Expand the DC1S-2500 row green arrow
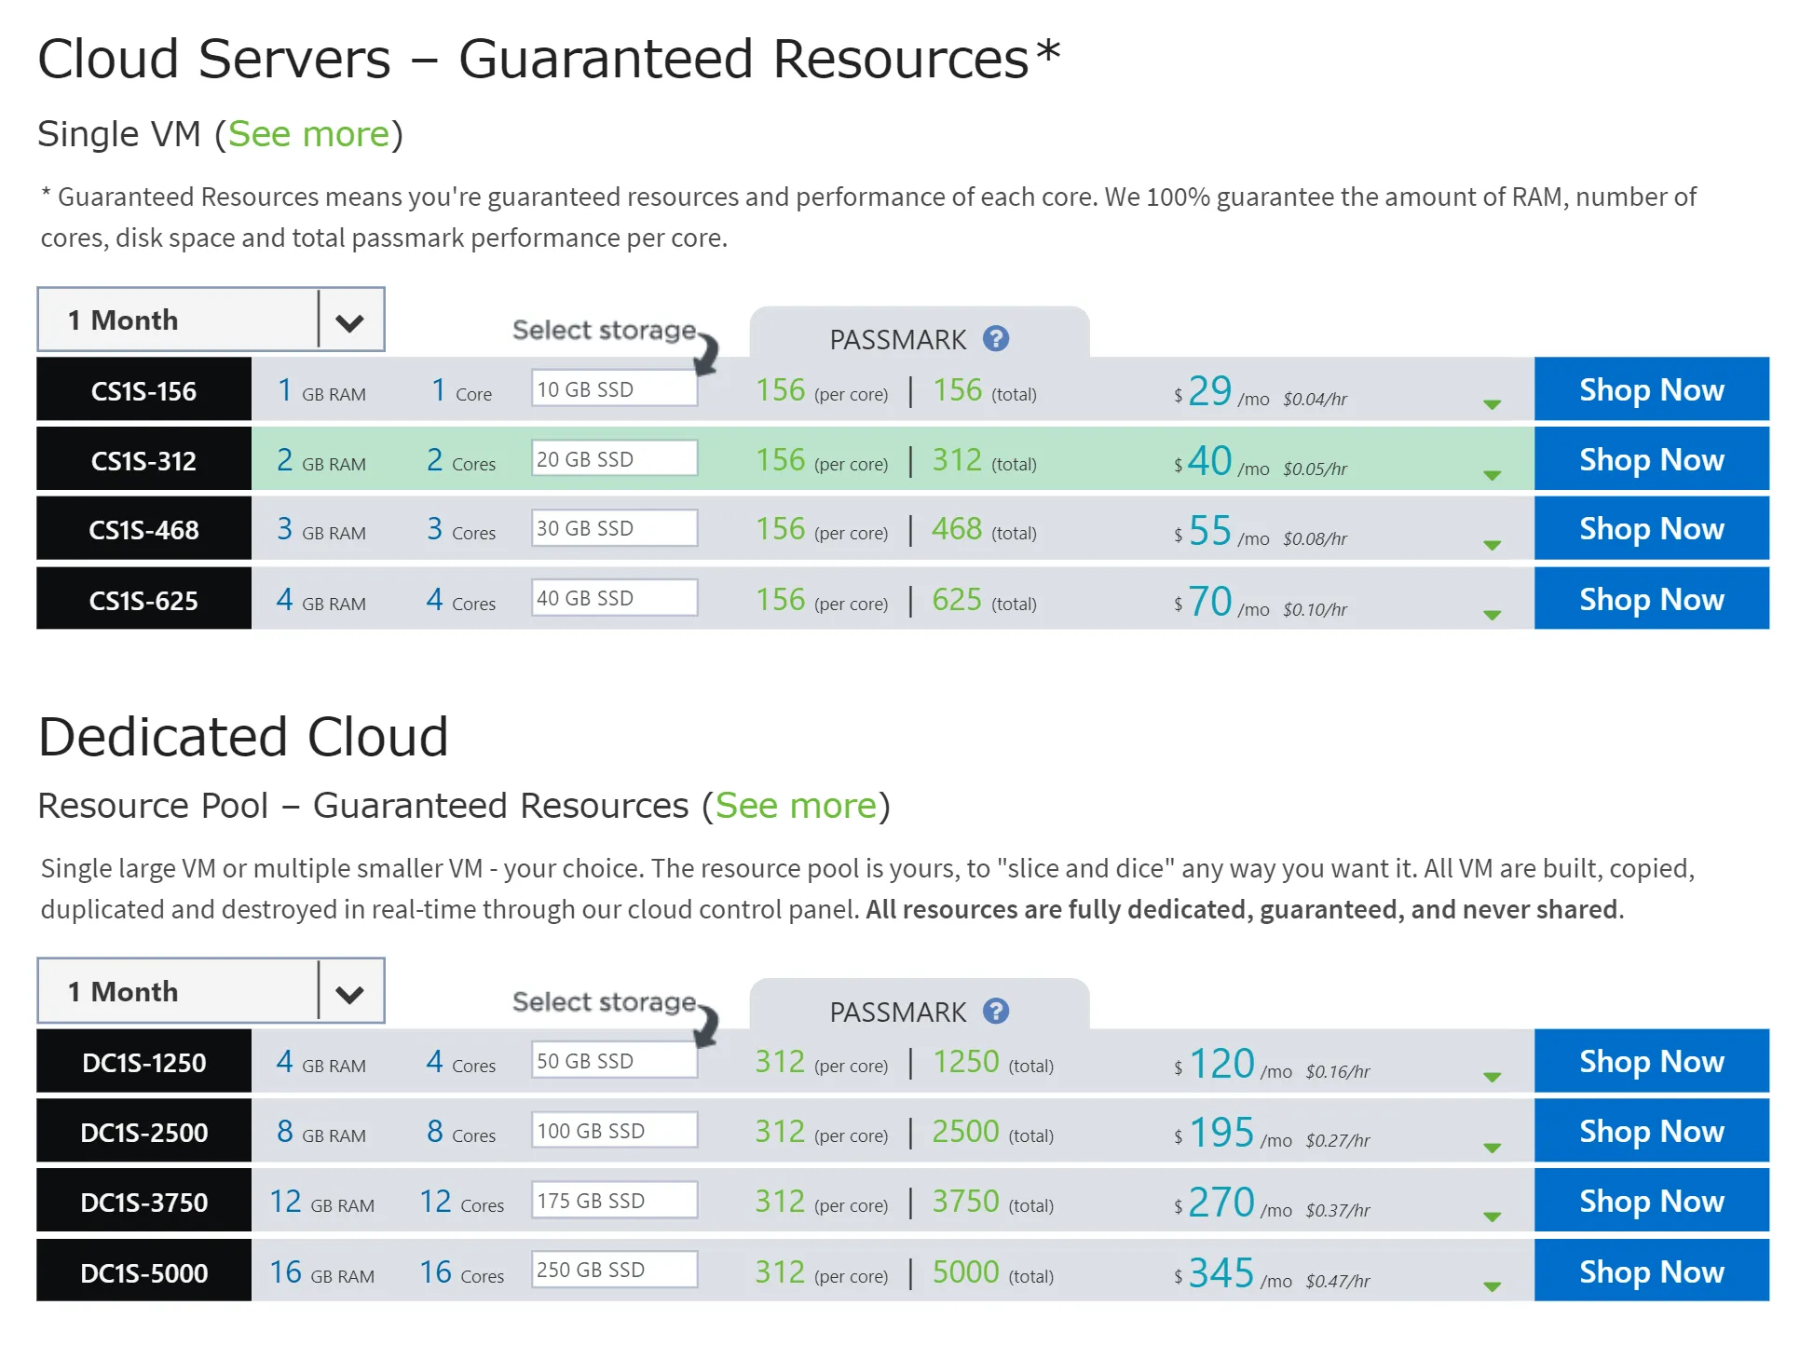Screen dimensions: 1800x1346 (x=1493, y=1148)
